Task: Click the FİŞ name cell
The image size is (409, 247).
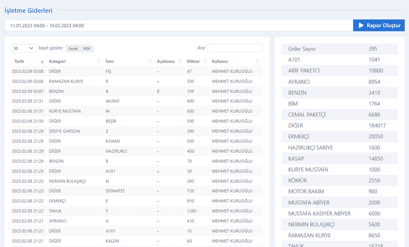Action: coord(129,71)
